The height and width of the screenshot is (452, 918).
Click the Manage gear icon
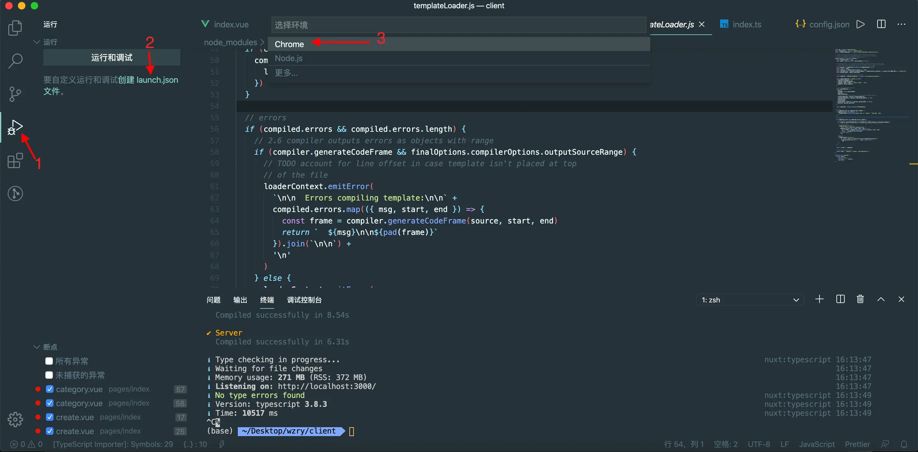tap(15, 420)
